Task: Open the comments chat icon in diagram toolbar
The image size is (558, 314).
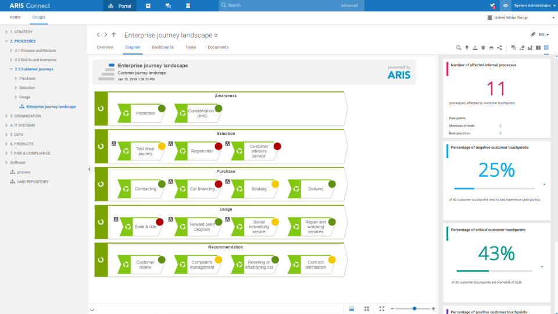Action: pyautogui.click(x=513, y=48)
